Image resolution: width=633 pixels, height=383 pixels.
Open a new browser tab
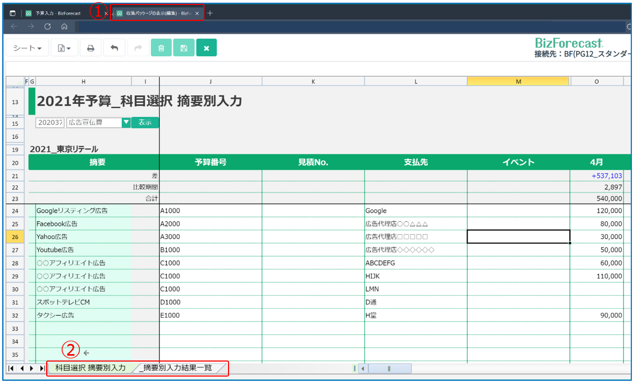[x=210, y=13]
